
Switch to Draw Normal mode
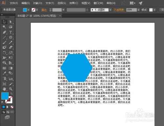pyautogui.click(x=4, y=112)
